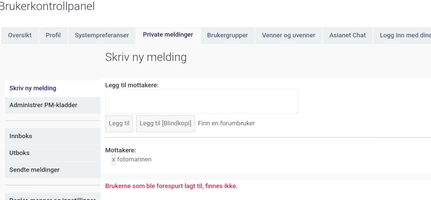The image size is (431, 200).
Task: Click the Logg inn med dine tab
Action: point(402,35)
